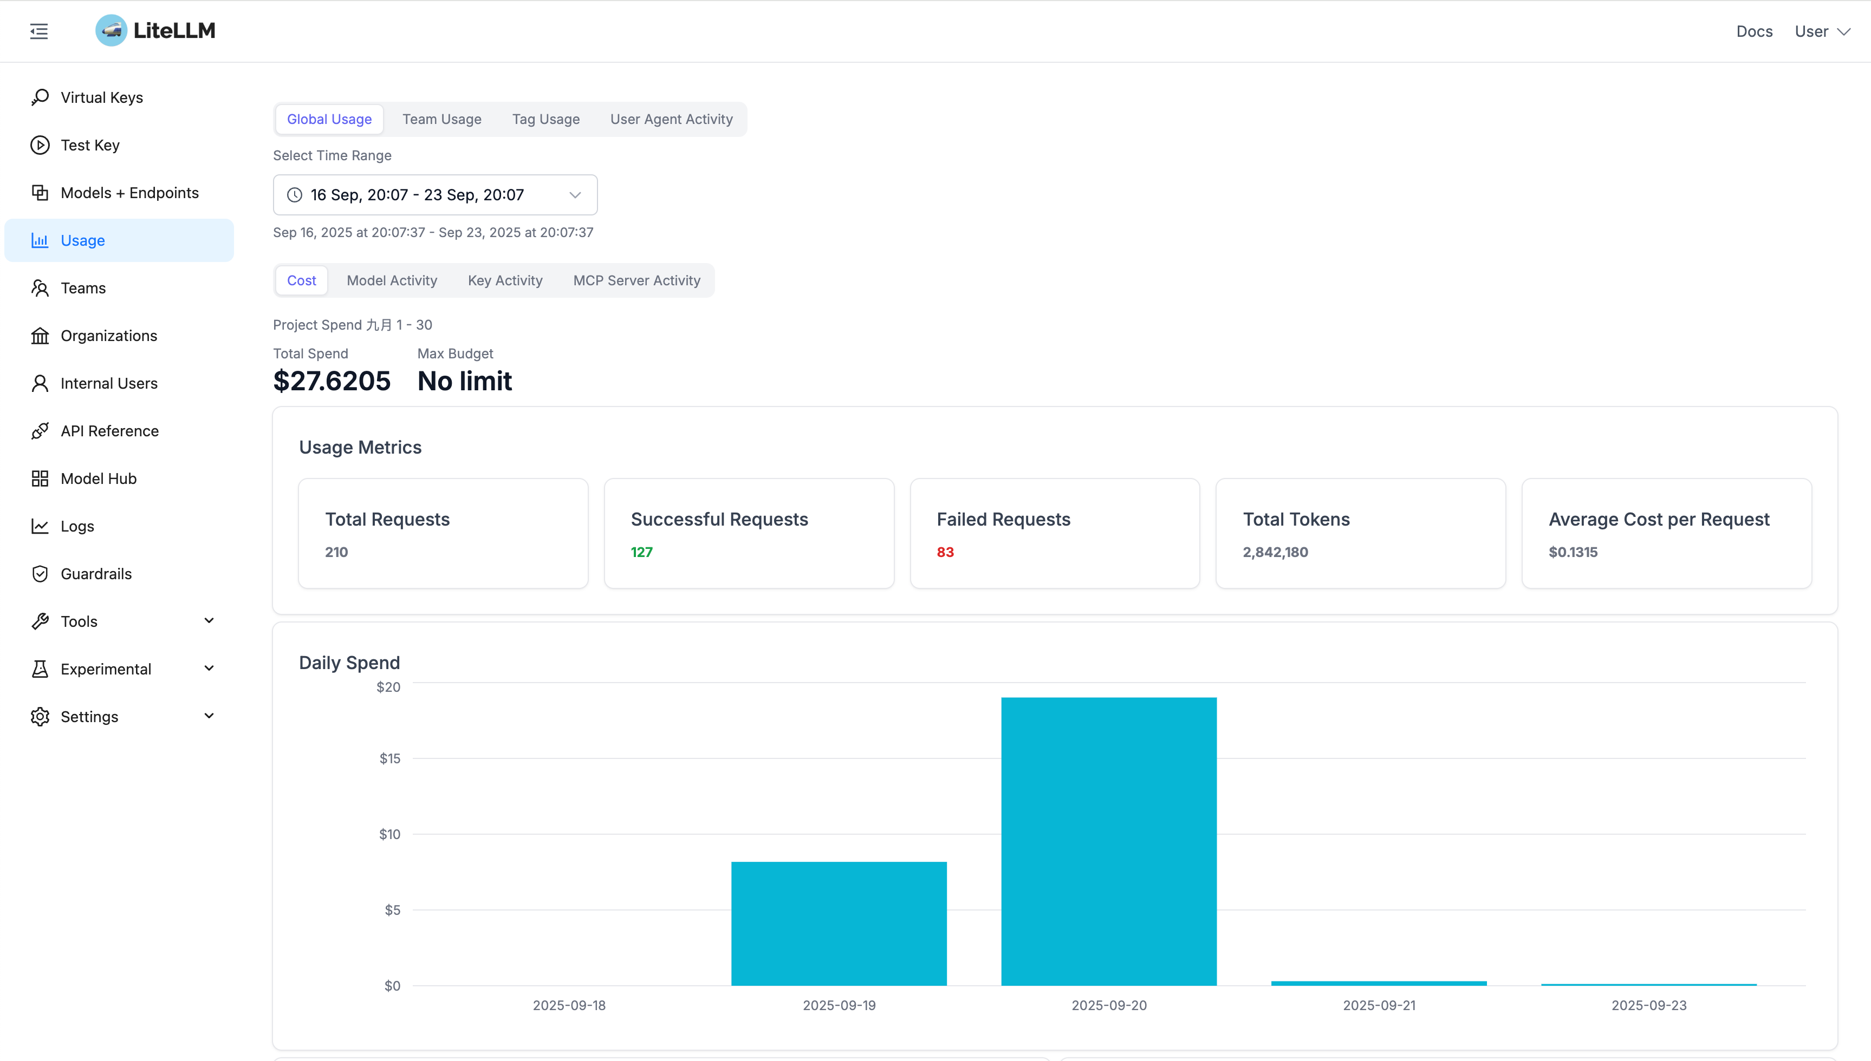Collapse the sidebar with the hamburger icon
1871x1061 pixels.
click(38, 31)
